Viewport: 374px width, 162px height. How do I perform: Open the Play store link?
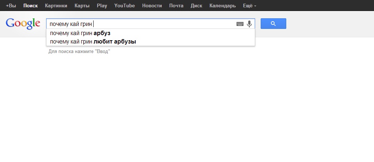pos(102,6)
